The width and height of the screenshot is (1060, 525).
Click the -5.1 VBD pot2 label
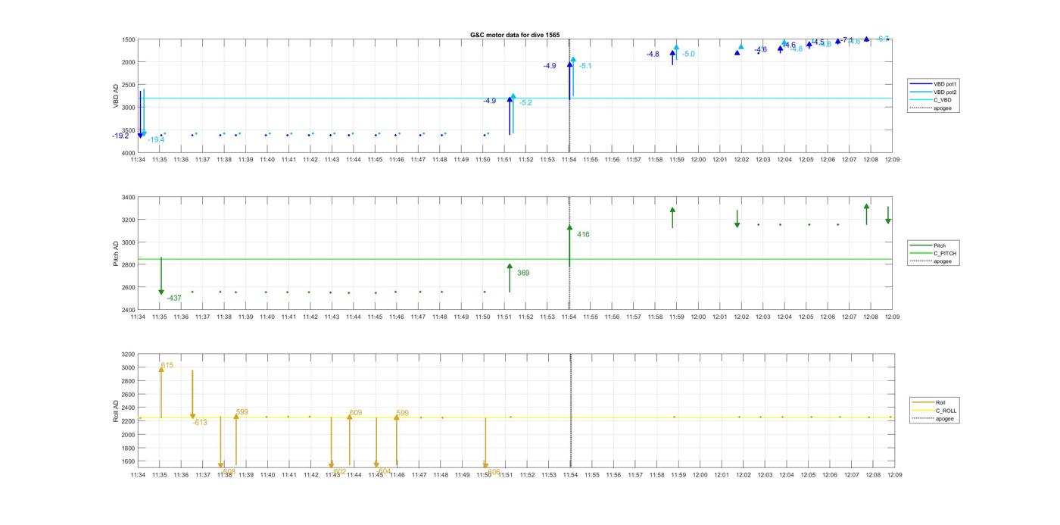pyautogui.click(x=585, y=67)
